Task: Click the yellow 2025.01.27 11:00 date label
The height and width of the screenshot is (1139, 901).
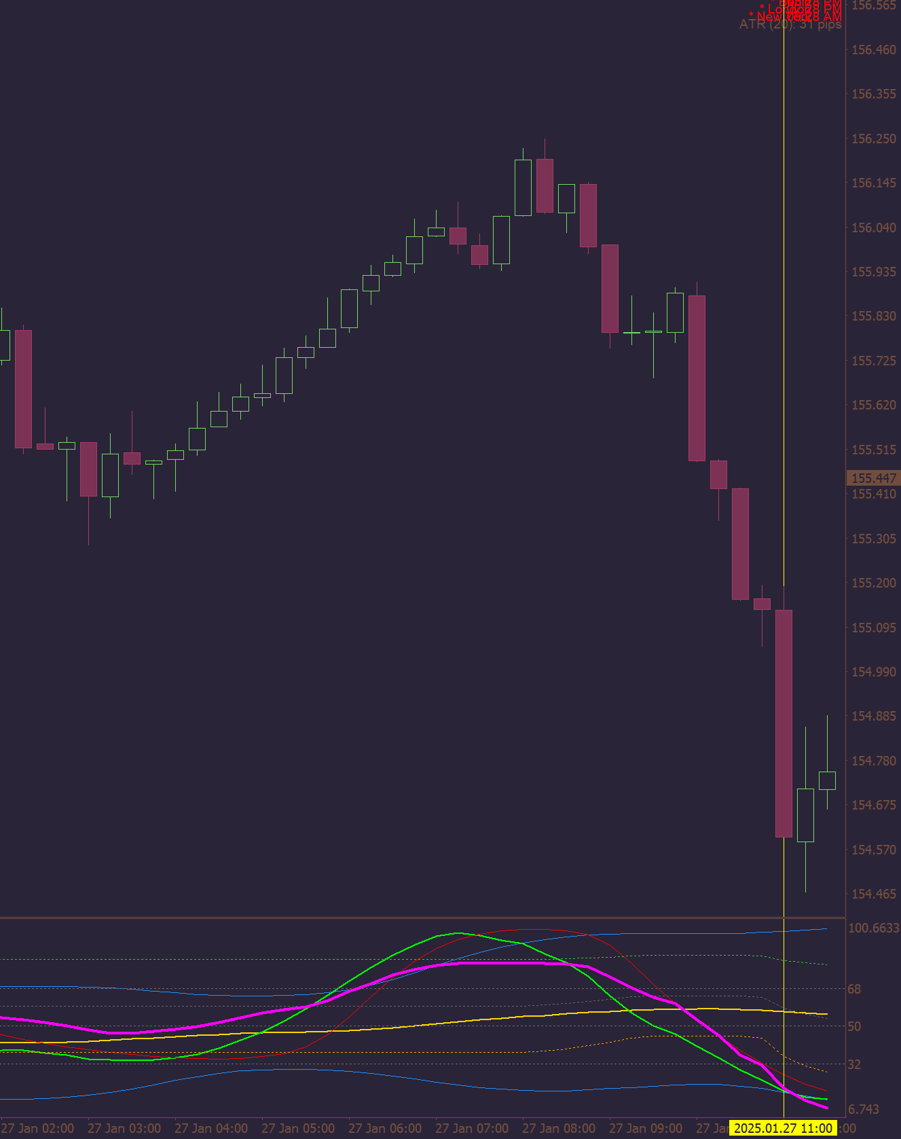Action: (x=783, y=1128)
